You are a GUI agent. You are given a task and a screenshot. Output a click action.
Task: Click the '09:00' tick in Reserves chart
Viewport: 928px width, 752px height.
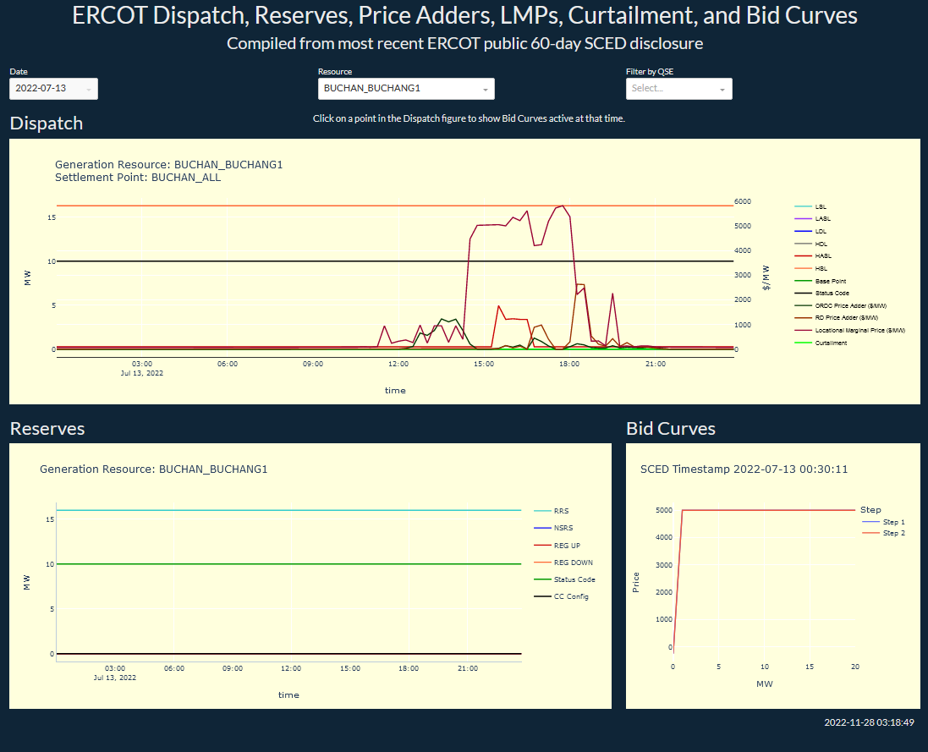tap(233, 668)
